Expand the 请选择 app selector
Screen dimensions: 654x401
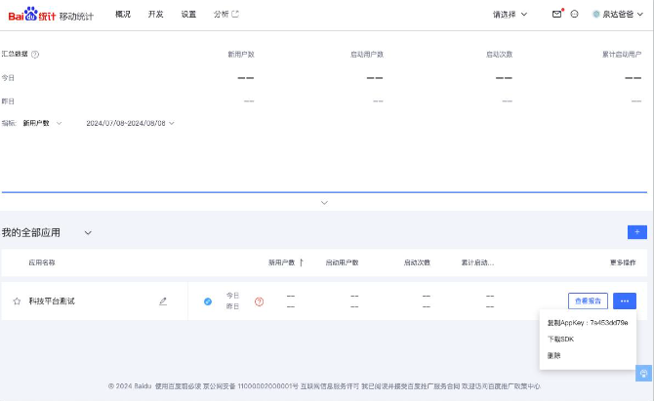tap(510, 15)
